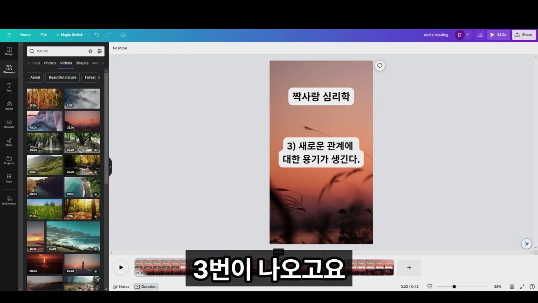
Task: Open Bulk create
Action: [x=9, y=201]
